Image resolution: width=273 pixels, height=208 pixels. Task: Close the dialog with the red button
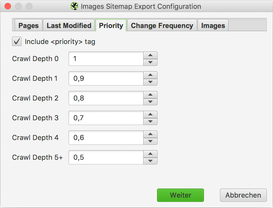click(8, 6)
